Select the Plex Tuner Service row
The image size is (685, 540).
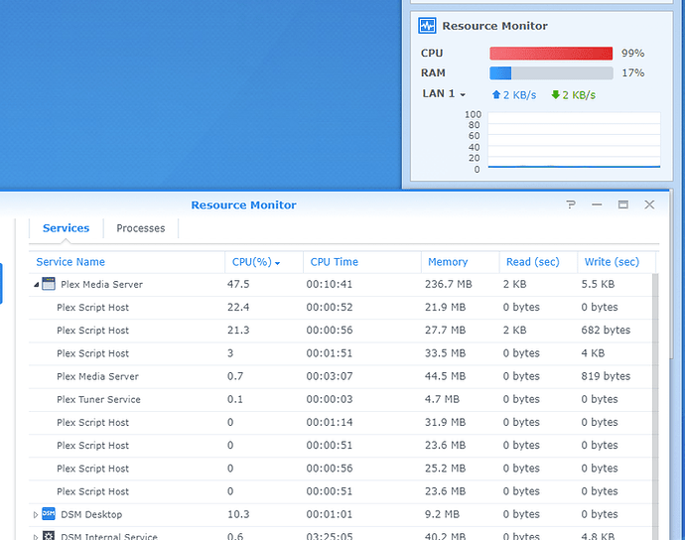click(x=341, y=399)
